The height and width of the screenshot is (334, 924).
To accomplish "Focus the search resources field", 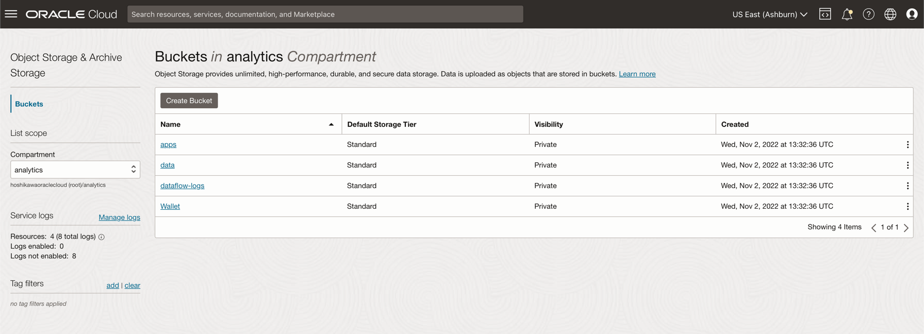I will click(325, 14).
